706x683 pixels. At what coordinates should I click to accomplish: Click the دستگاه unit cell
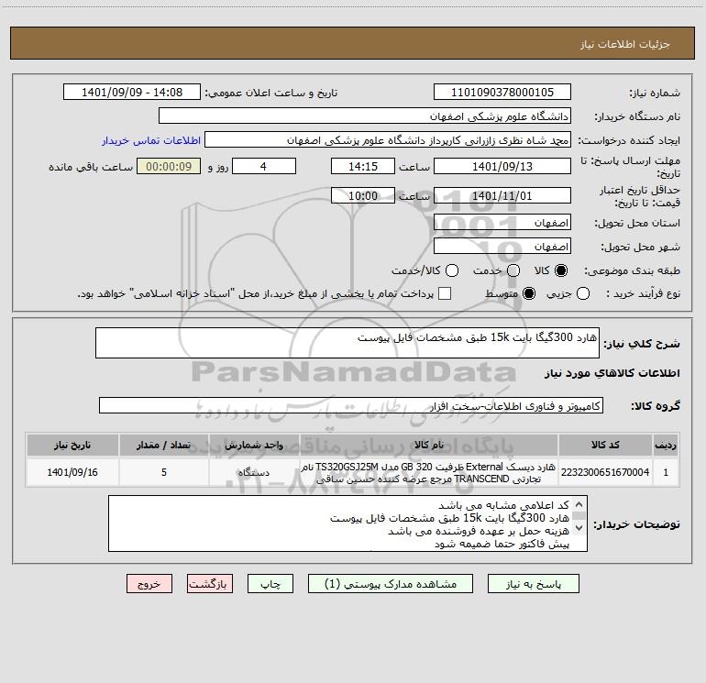pyautogui.click(x=254, y=472)
